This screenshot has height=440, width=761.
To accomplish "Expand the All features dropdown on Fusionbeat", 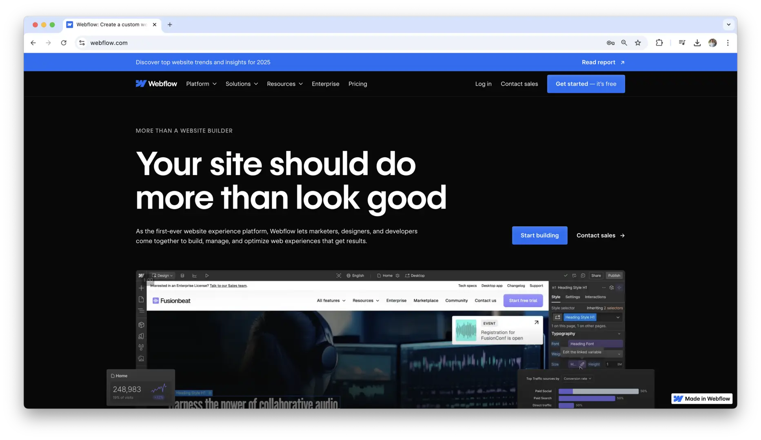I will coord(331,301).
